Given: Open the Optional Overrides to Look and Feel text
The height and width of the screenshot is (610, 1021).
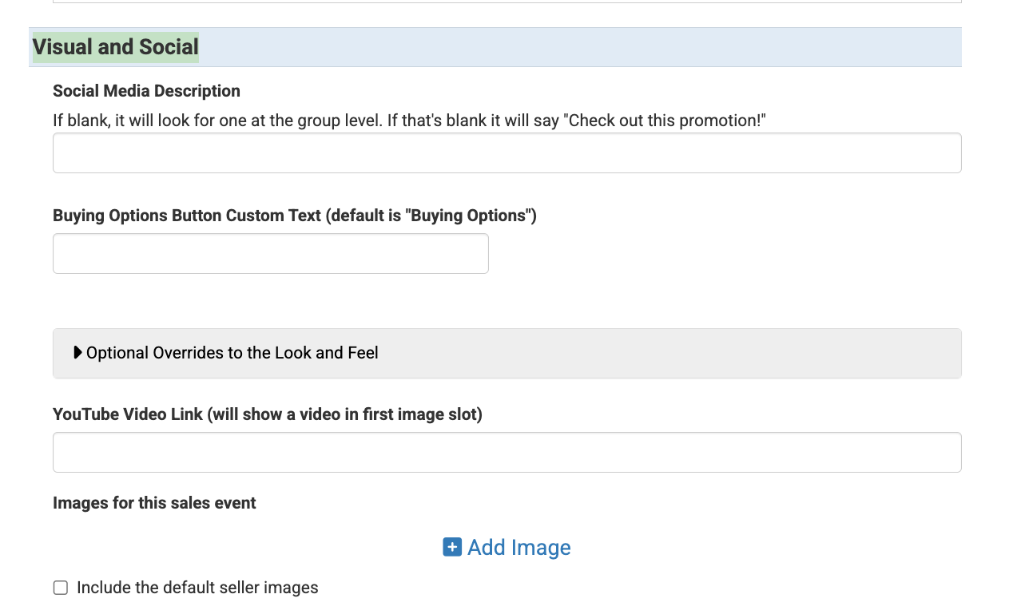Looking at the screenshot, I should click(232, 353).
